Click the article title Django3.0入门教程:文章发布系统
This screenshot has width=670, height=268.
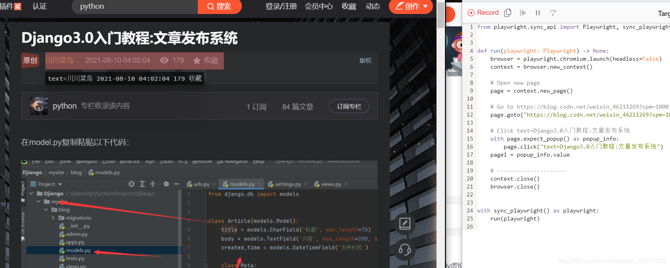click(129, 38)
